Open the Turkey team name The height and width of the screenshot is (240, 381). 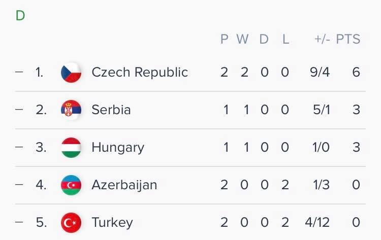coord(112,222)
